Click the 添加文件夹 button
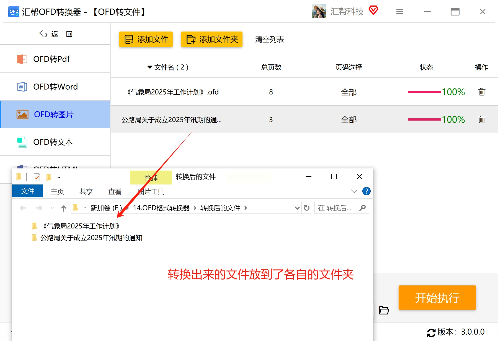Viewport: 498px width, 341px height. 212,39
